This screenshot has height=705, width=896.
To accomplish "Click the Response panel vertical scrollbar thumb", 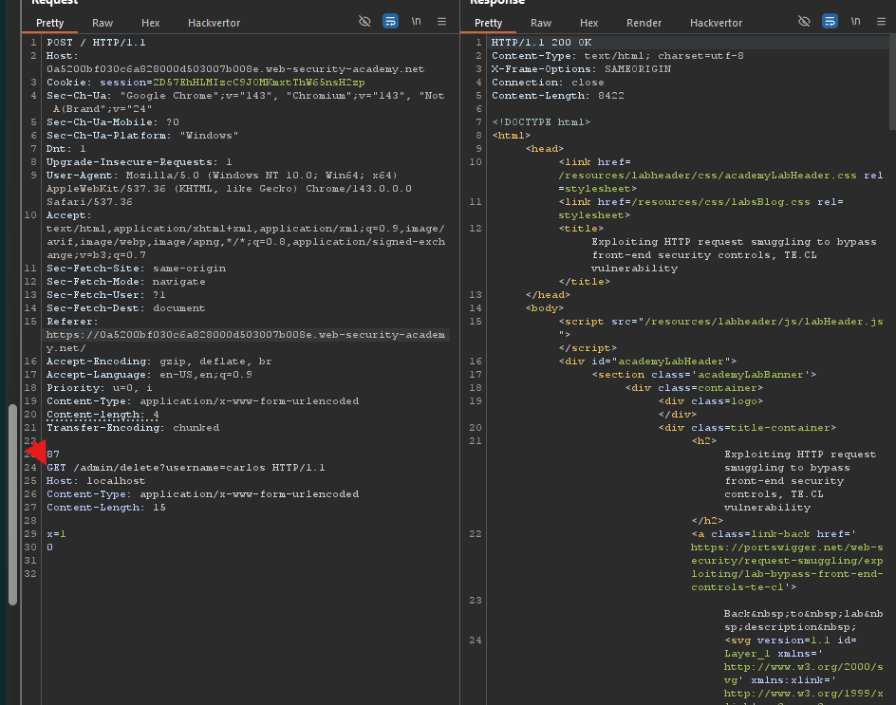I will (x=892, y=82).
